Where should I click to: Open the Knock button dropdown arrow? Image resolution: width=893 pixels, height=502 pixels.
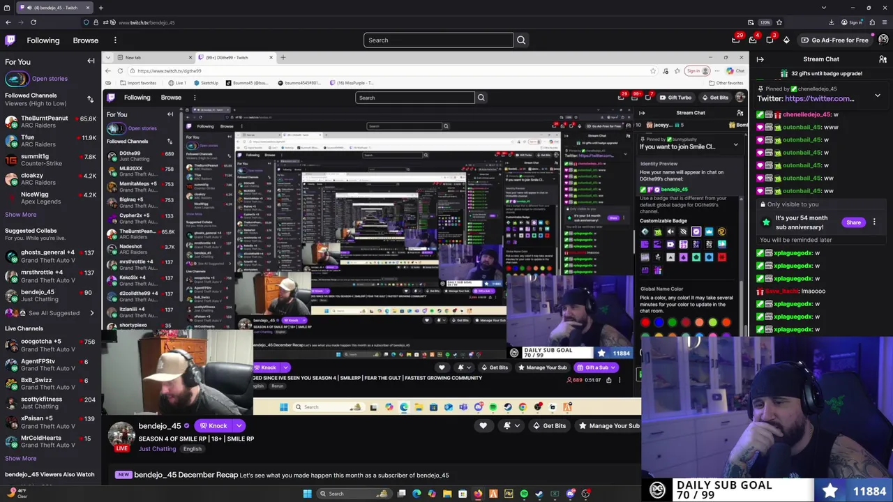pyautogui.click(x=239, y=425)
